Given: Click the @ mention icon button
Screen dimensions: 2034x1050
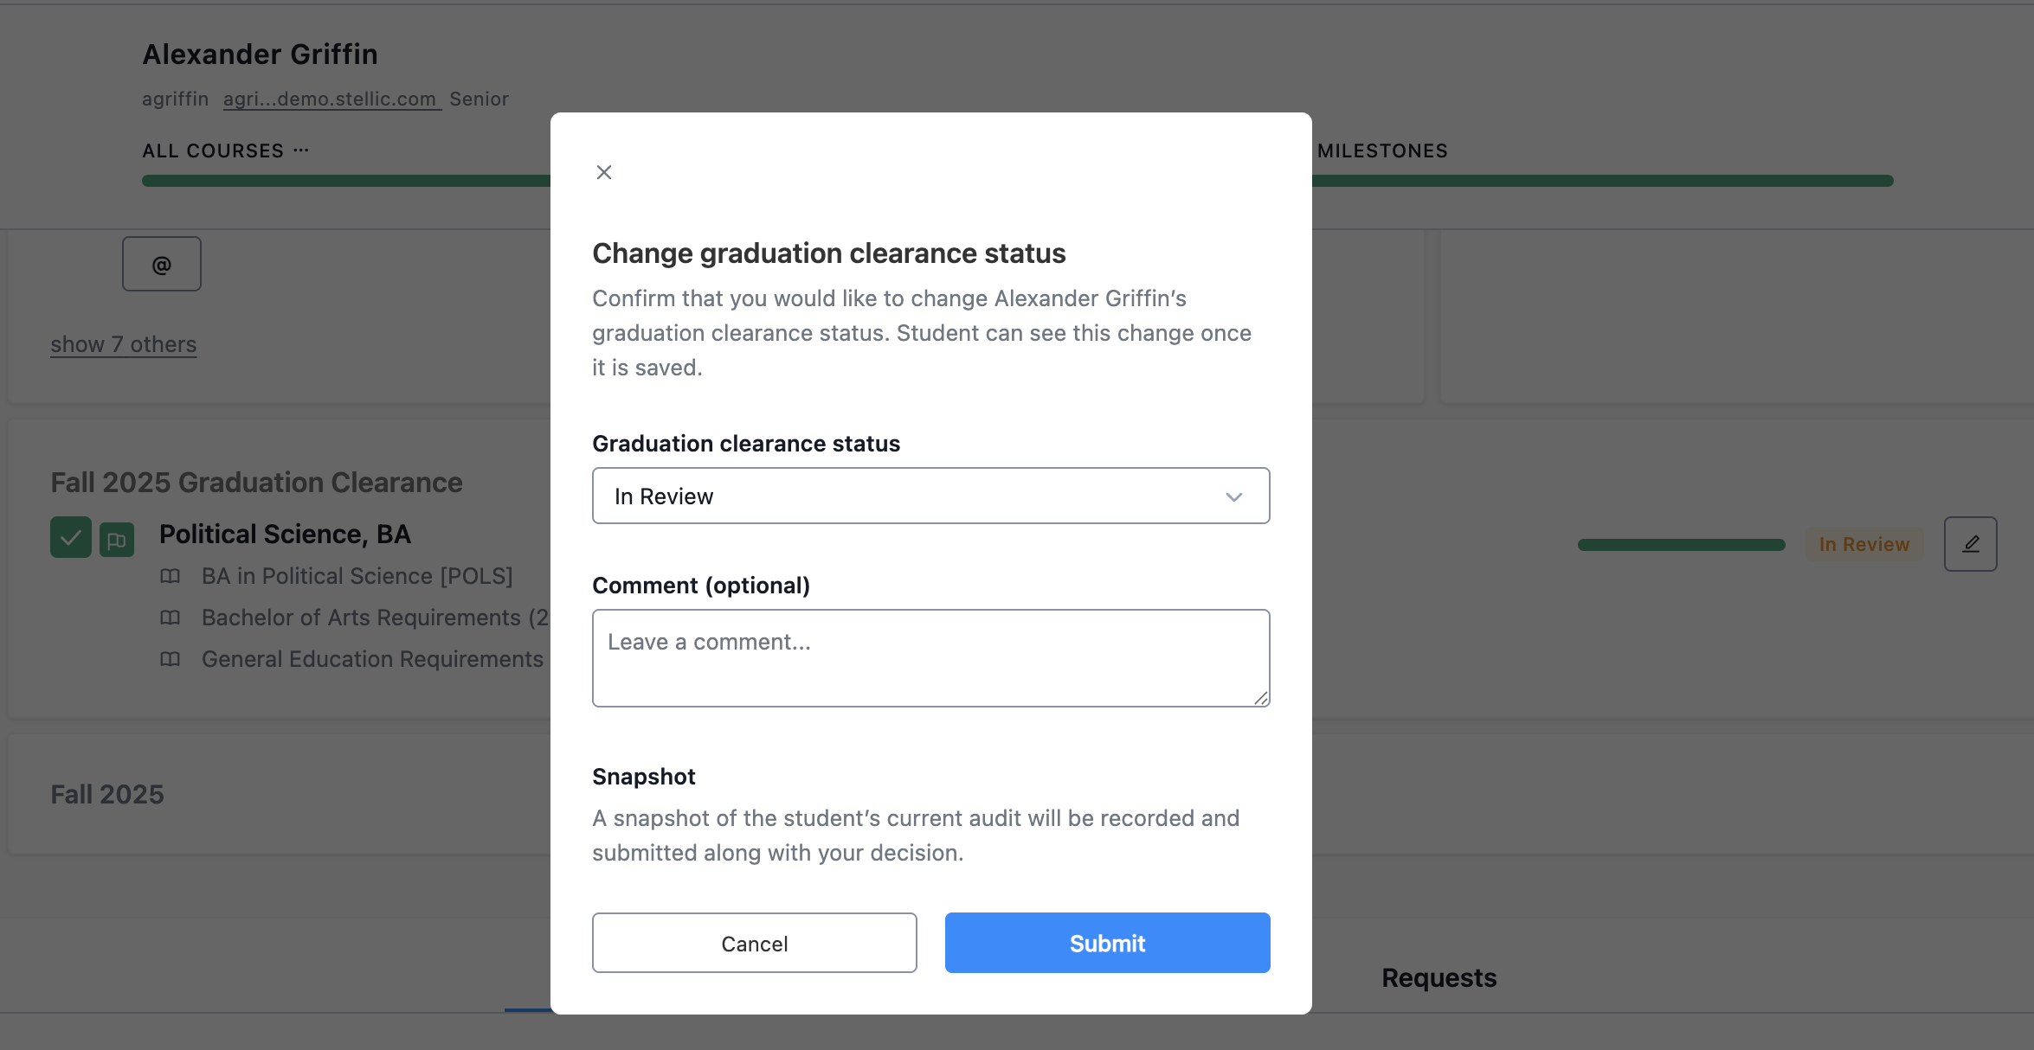Looking at the screenshot, I should (x=162, y=264).
